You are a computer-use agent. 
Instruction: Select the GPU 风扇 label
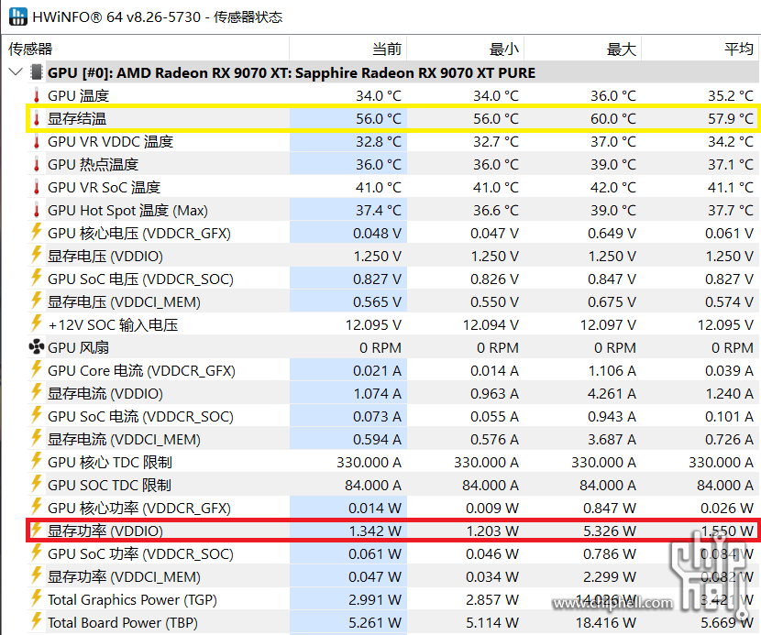[78, 348]
